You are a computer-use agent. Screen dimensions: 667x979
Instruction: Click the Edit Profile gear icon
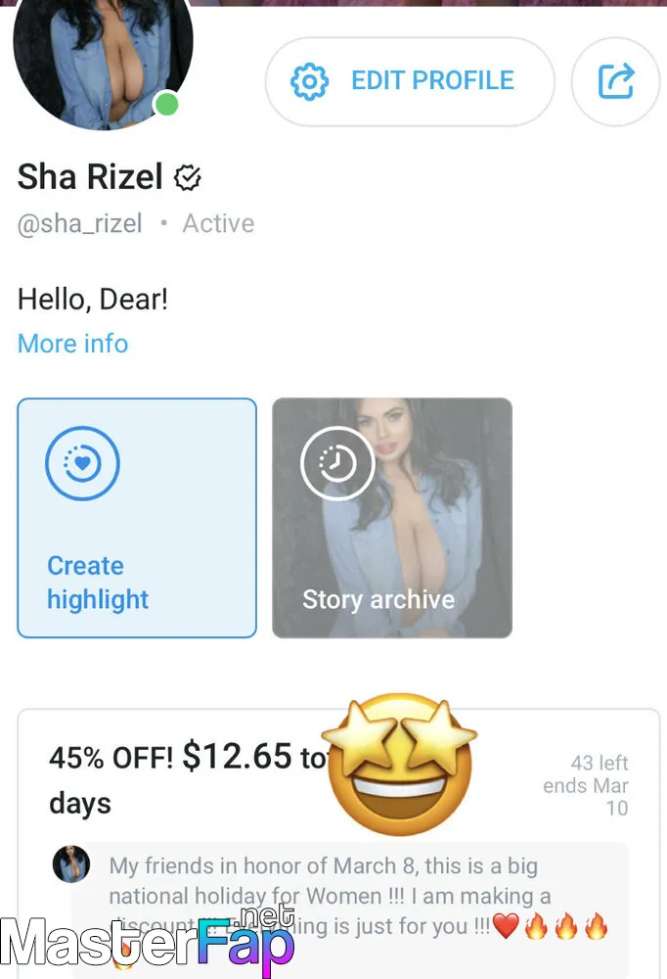309,82
